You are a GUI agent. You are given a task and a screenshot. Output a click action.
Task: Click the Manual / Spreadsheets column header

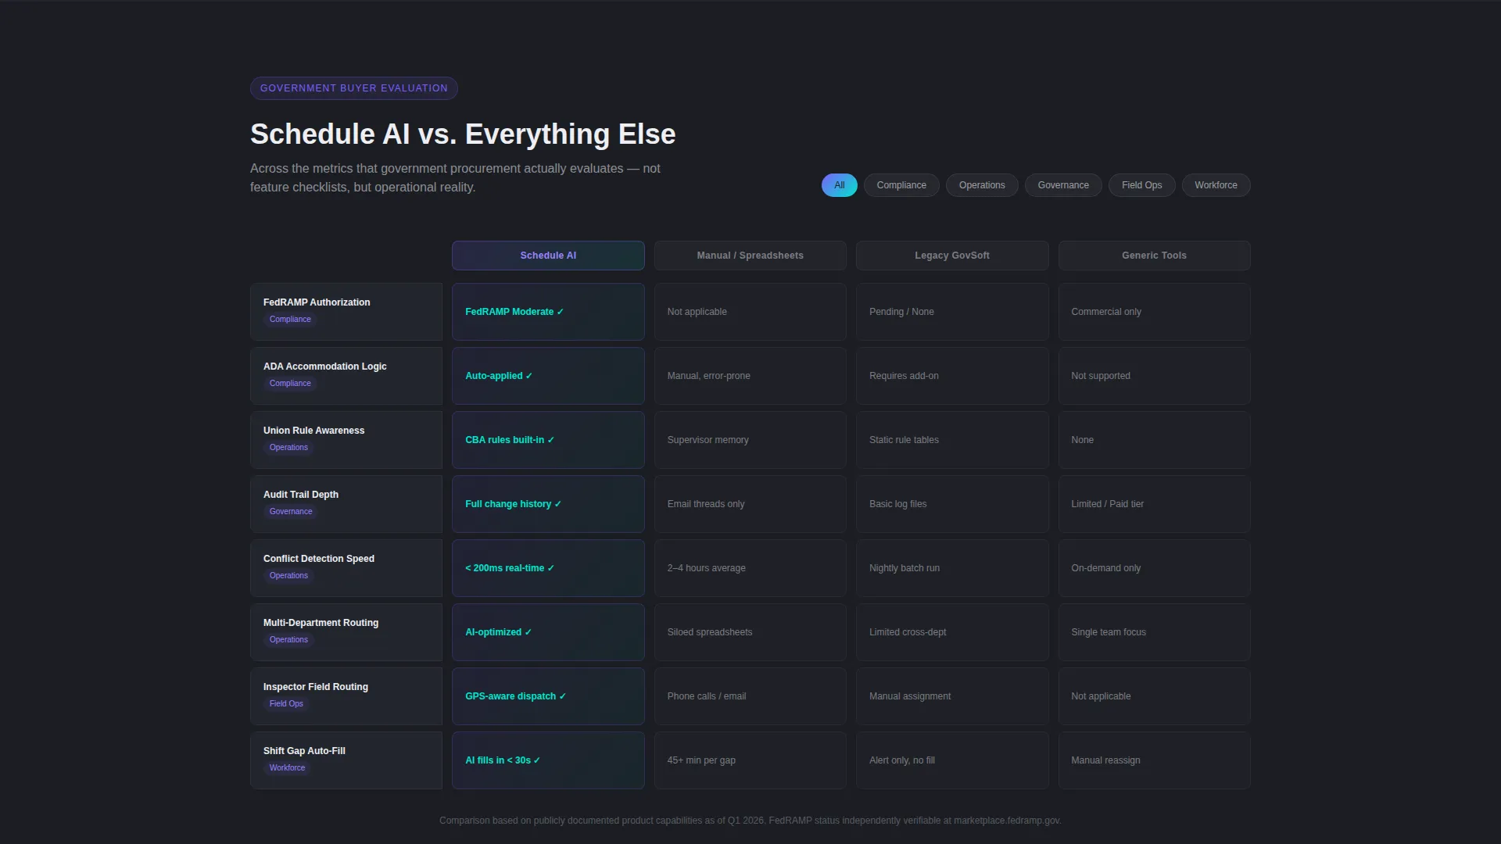tap(750, 256)
